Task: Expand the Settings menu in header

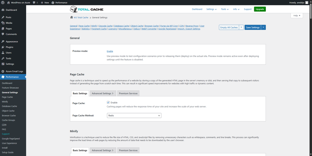Action: pyautogui.click(x=211, y=9)
